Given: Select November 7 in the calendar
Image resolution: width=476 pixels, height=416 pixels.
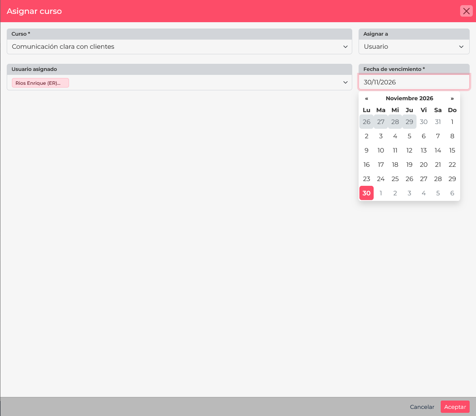Looking at the screenshot, I should 438,136.
